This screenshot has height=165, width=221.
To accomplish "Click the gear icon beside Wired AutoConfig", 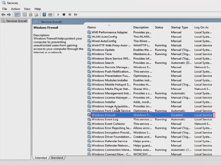I will coord(89,41).
